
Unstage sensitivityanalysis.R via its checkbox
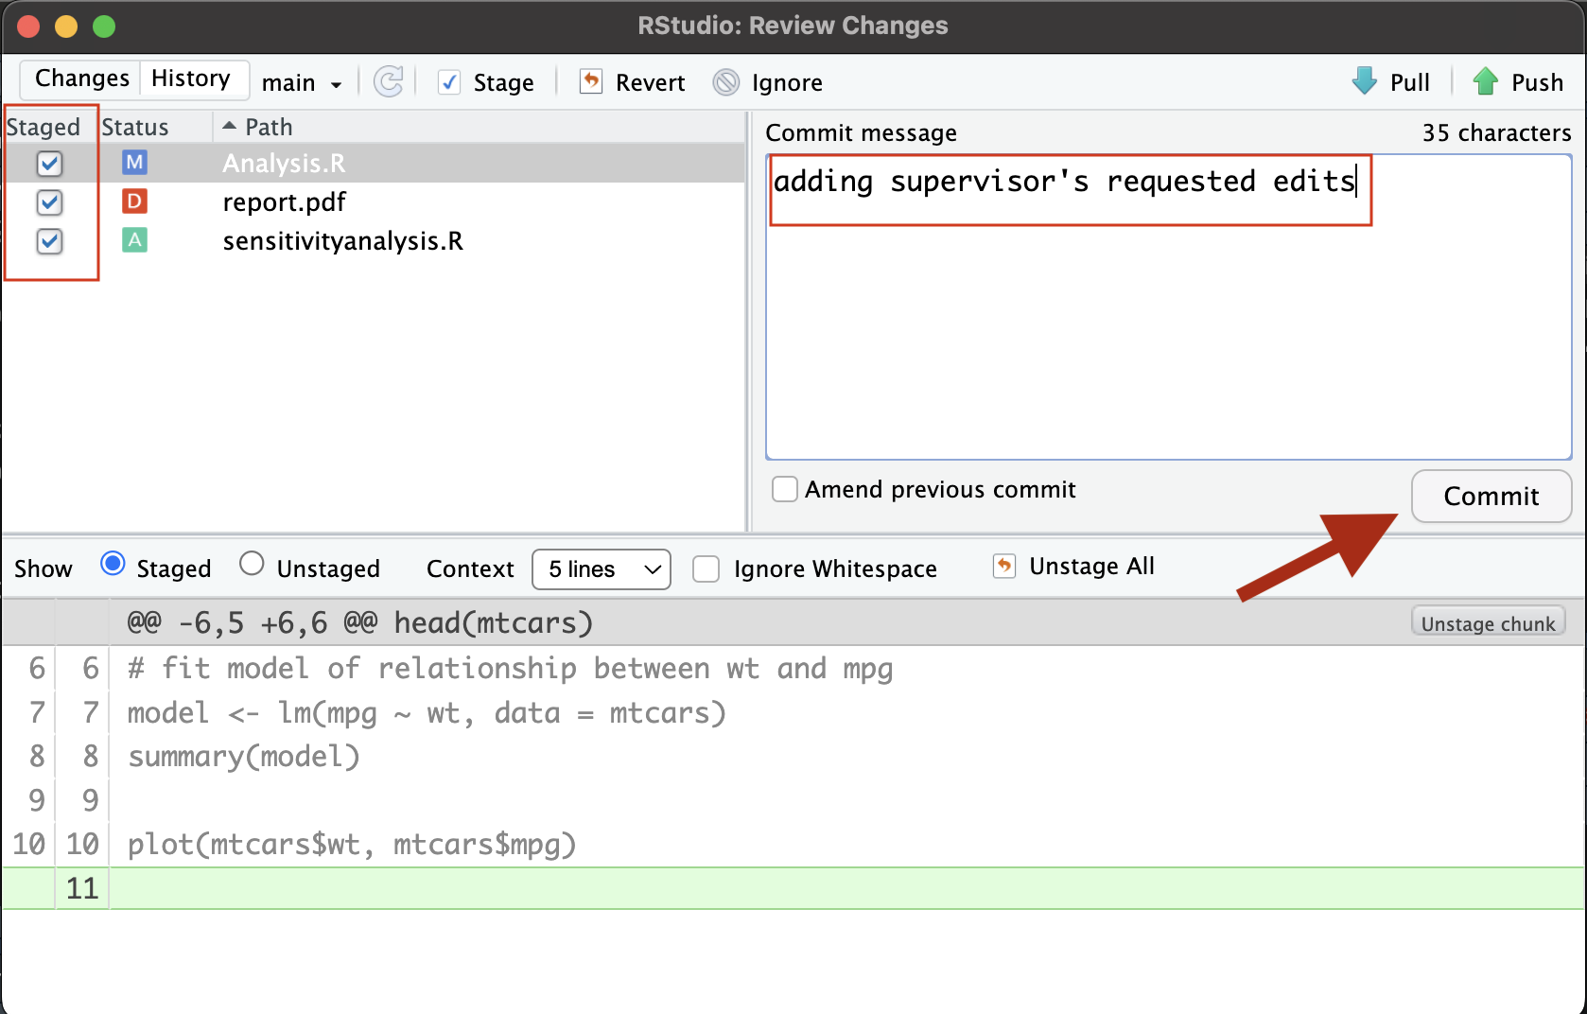point(49,241)
